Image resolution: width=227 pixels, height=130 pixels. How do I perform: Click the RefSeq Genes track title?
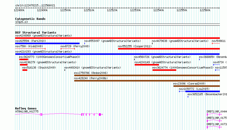coord(26,108)
